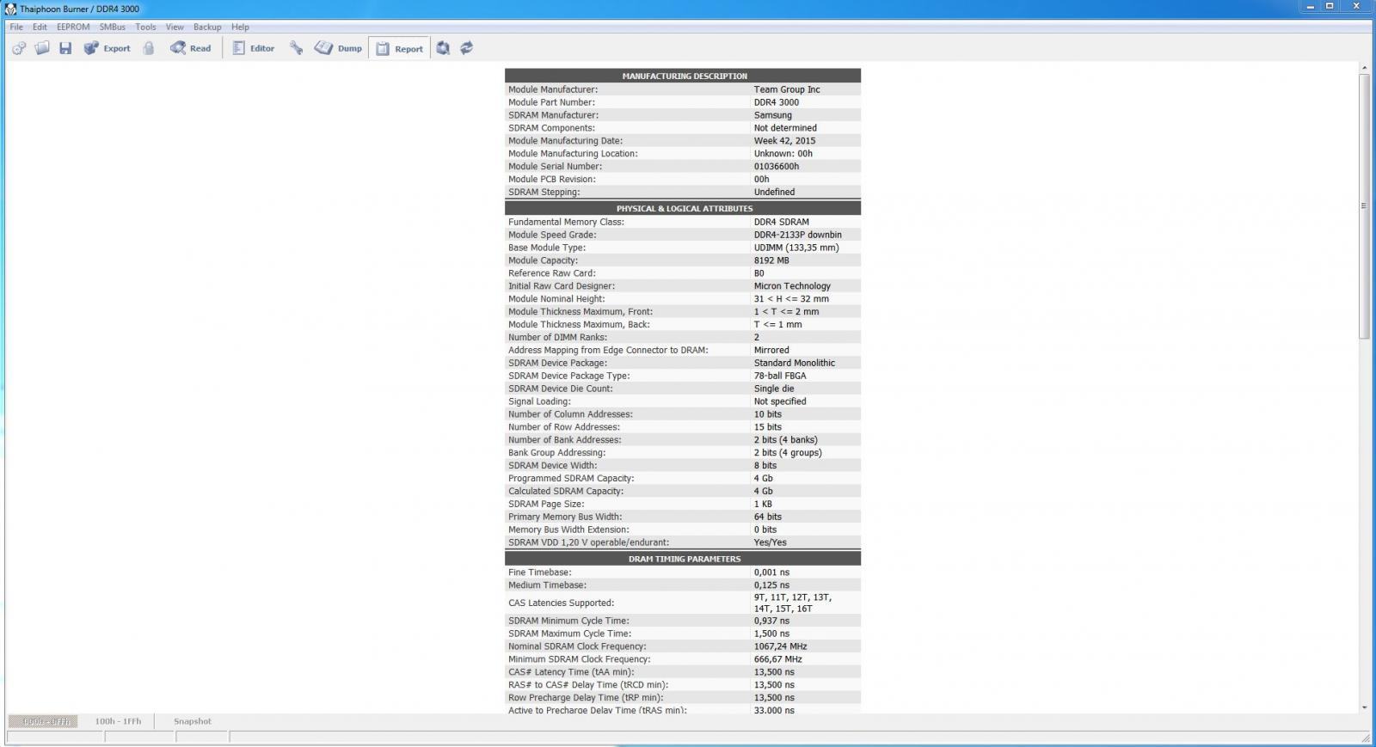The image size is (1376, 747).
Task: Select the '78-ball FBGA' package type value
Action: 780,376
